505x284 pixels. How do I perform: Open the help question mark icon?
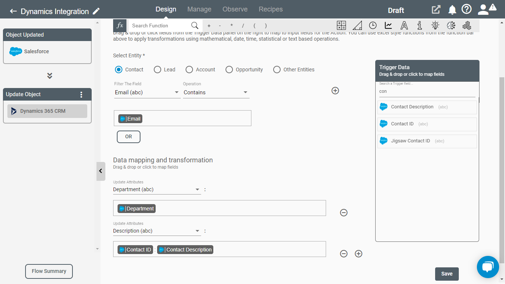pos(467,9)
